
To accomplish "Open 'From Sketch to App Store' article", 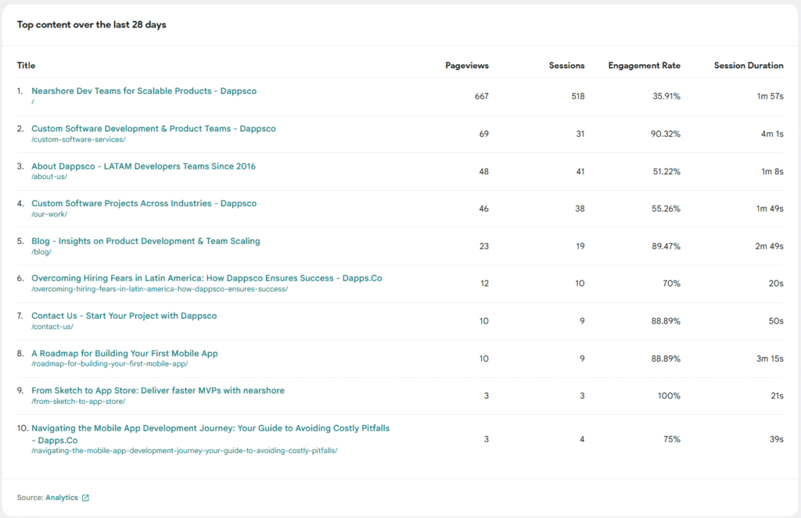I will click(158, 391).
